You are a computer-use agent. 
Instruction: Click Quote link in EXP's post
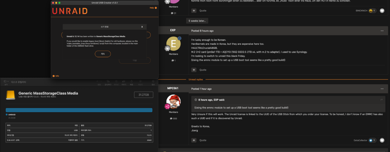point(203,70)
